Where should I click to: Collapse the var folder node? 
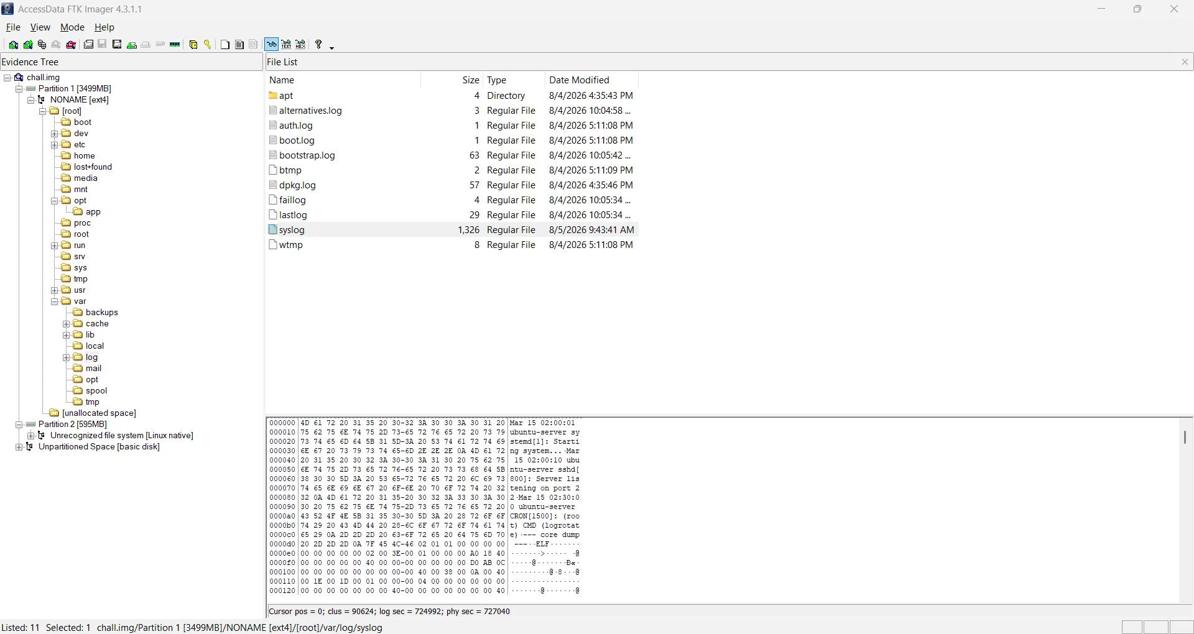point(55,301)
